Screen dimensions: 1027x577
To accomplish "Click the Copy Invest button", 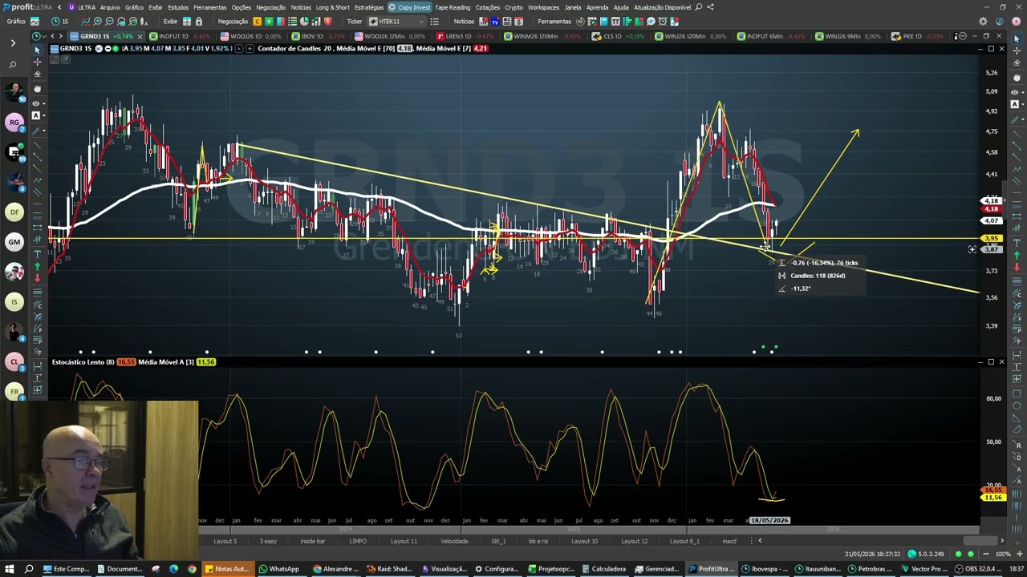I will (x=410, y=7).
